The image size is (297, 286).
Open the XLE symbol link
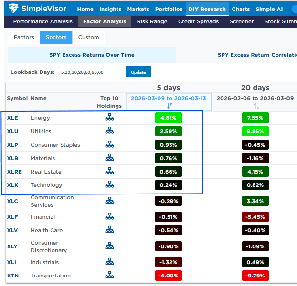12,118
